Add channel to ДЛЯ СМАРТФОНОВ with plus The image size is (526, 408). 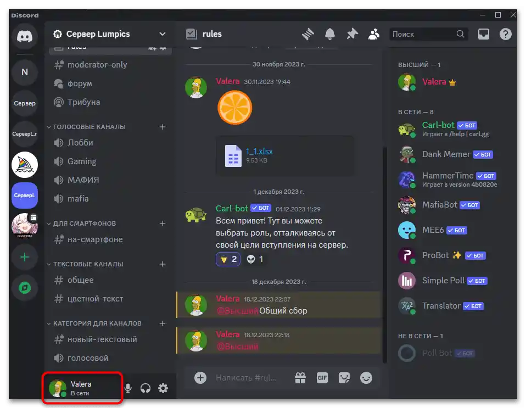[x=163, y=223]
